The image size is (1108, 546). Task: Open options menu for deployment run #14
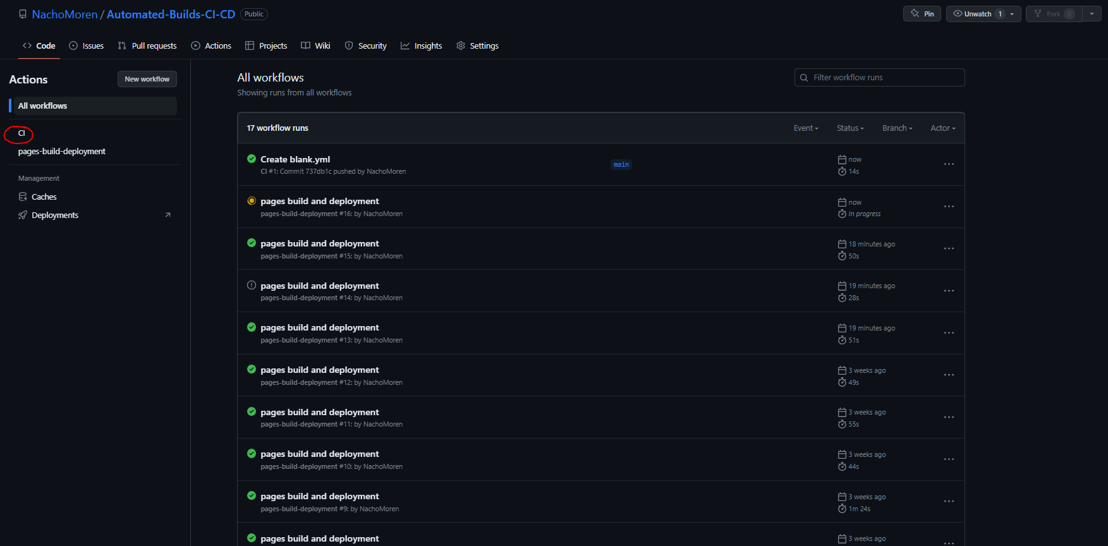point(949,291)
